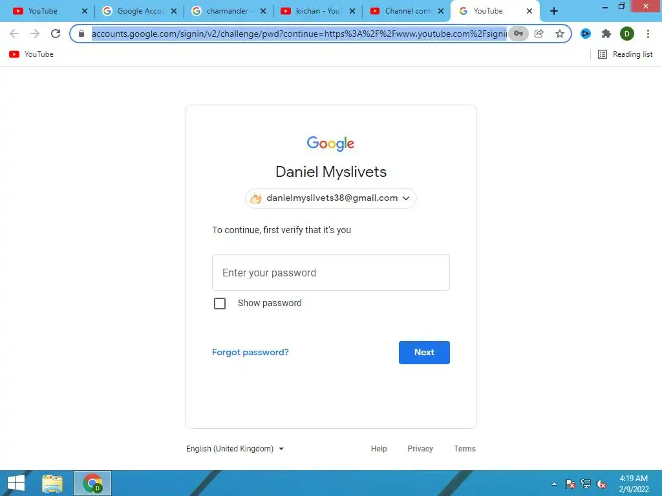
Task: Open the Privacy link in the footer
Action: click(x=420, y=449)
